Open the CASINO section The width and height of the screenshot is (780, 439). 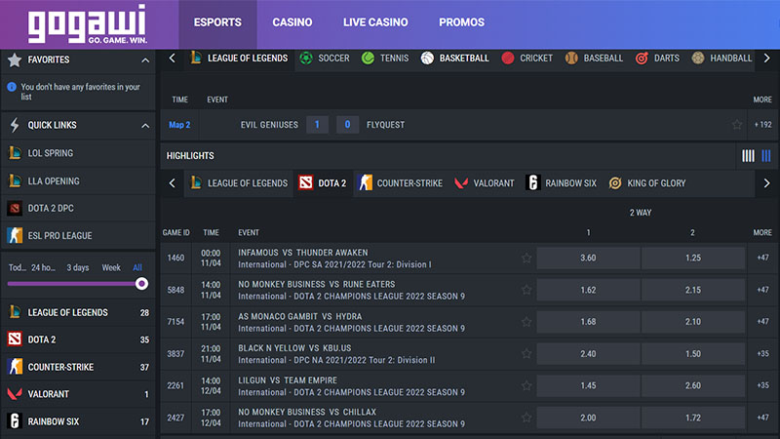[x=292, y=22]
